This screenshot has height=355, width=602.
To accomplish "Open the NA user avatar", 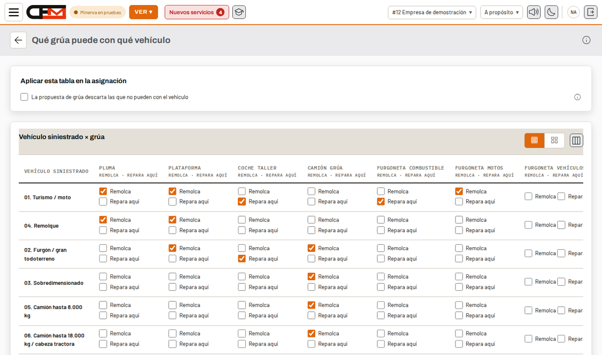I will click(573, 12).
